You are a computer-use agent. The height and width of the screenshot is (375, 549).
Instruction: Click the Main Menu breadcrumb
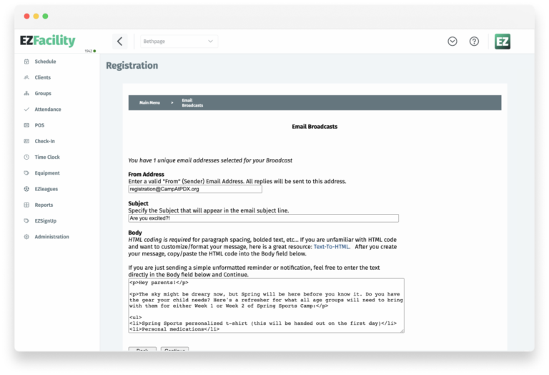[x=150, y=103]
